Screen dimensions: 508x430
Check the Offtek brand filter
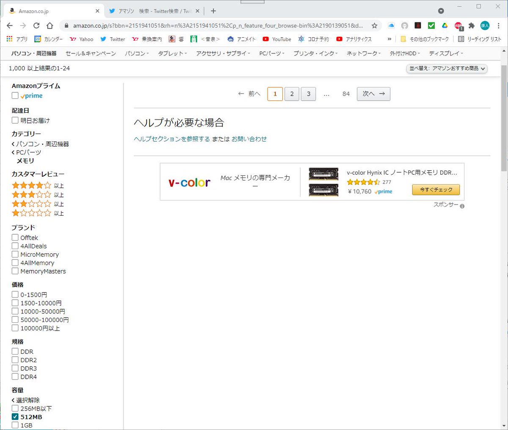pyautogui.click(x=15, y=238)
